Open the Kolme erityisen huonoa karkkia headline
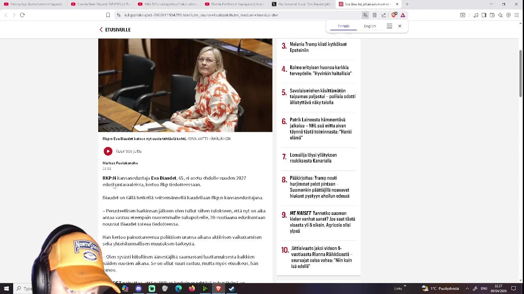Screen dimensions: 524x294 (321, 71)
